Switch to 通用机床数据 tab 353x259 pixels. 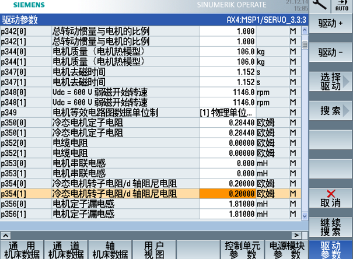[x=22, y=250]
